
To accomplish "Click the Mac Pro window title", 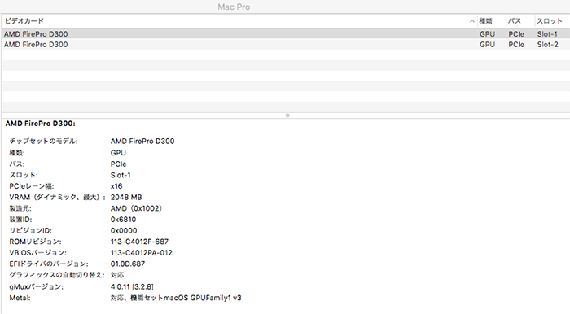I will 234,7.
